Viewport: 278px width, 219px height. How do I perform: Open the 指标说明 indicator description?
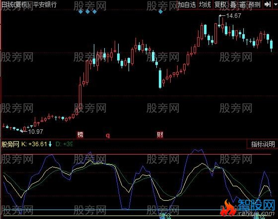[x=263, y=144]
